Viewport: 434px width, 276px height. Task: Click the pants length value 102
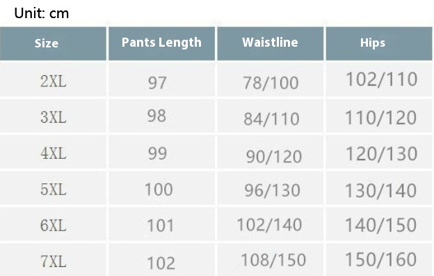161,263
